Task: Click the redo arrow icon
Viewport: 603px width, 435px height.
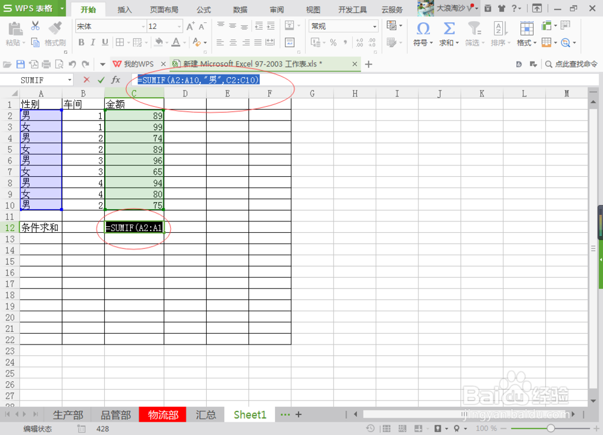Action: click(x=86, y=64)
